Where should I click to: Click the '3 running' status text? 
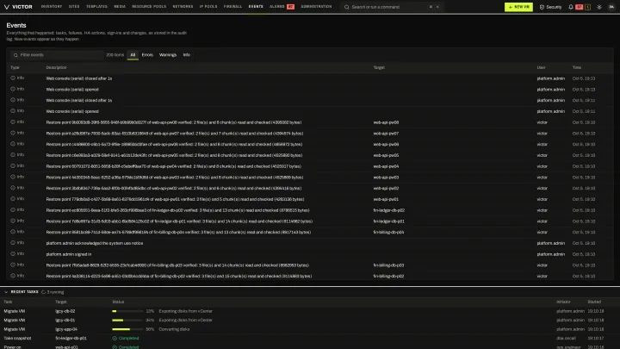coord(55,292)
